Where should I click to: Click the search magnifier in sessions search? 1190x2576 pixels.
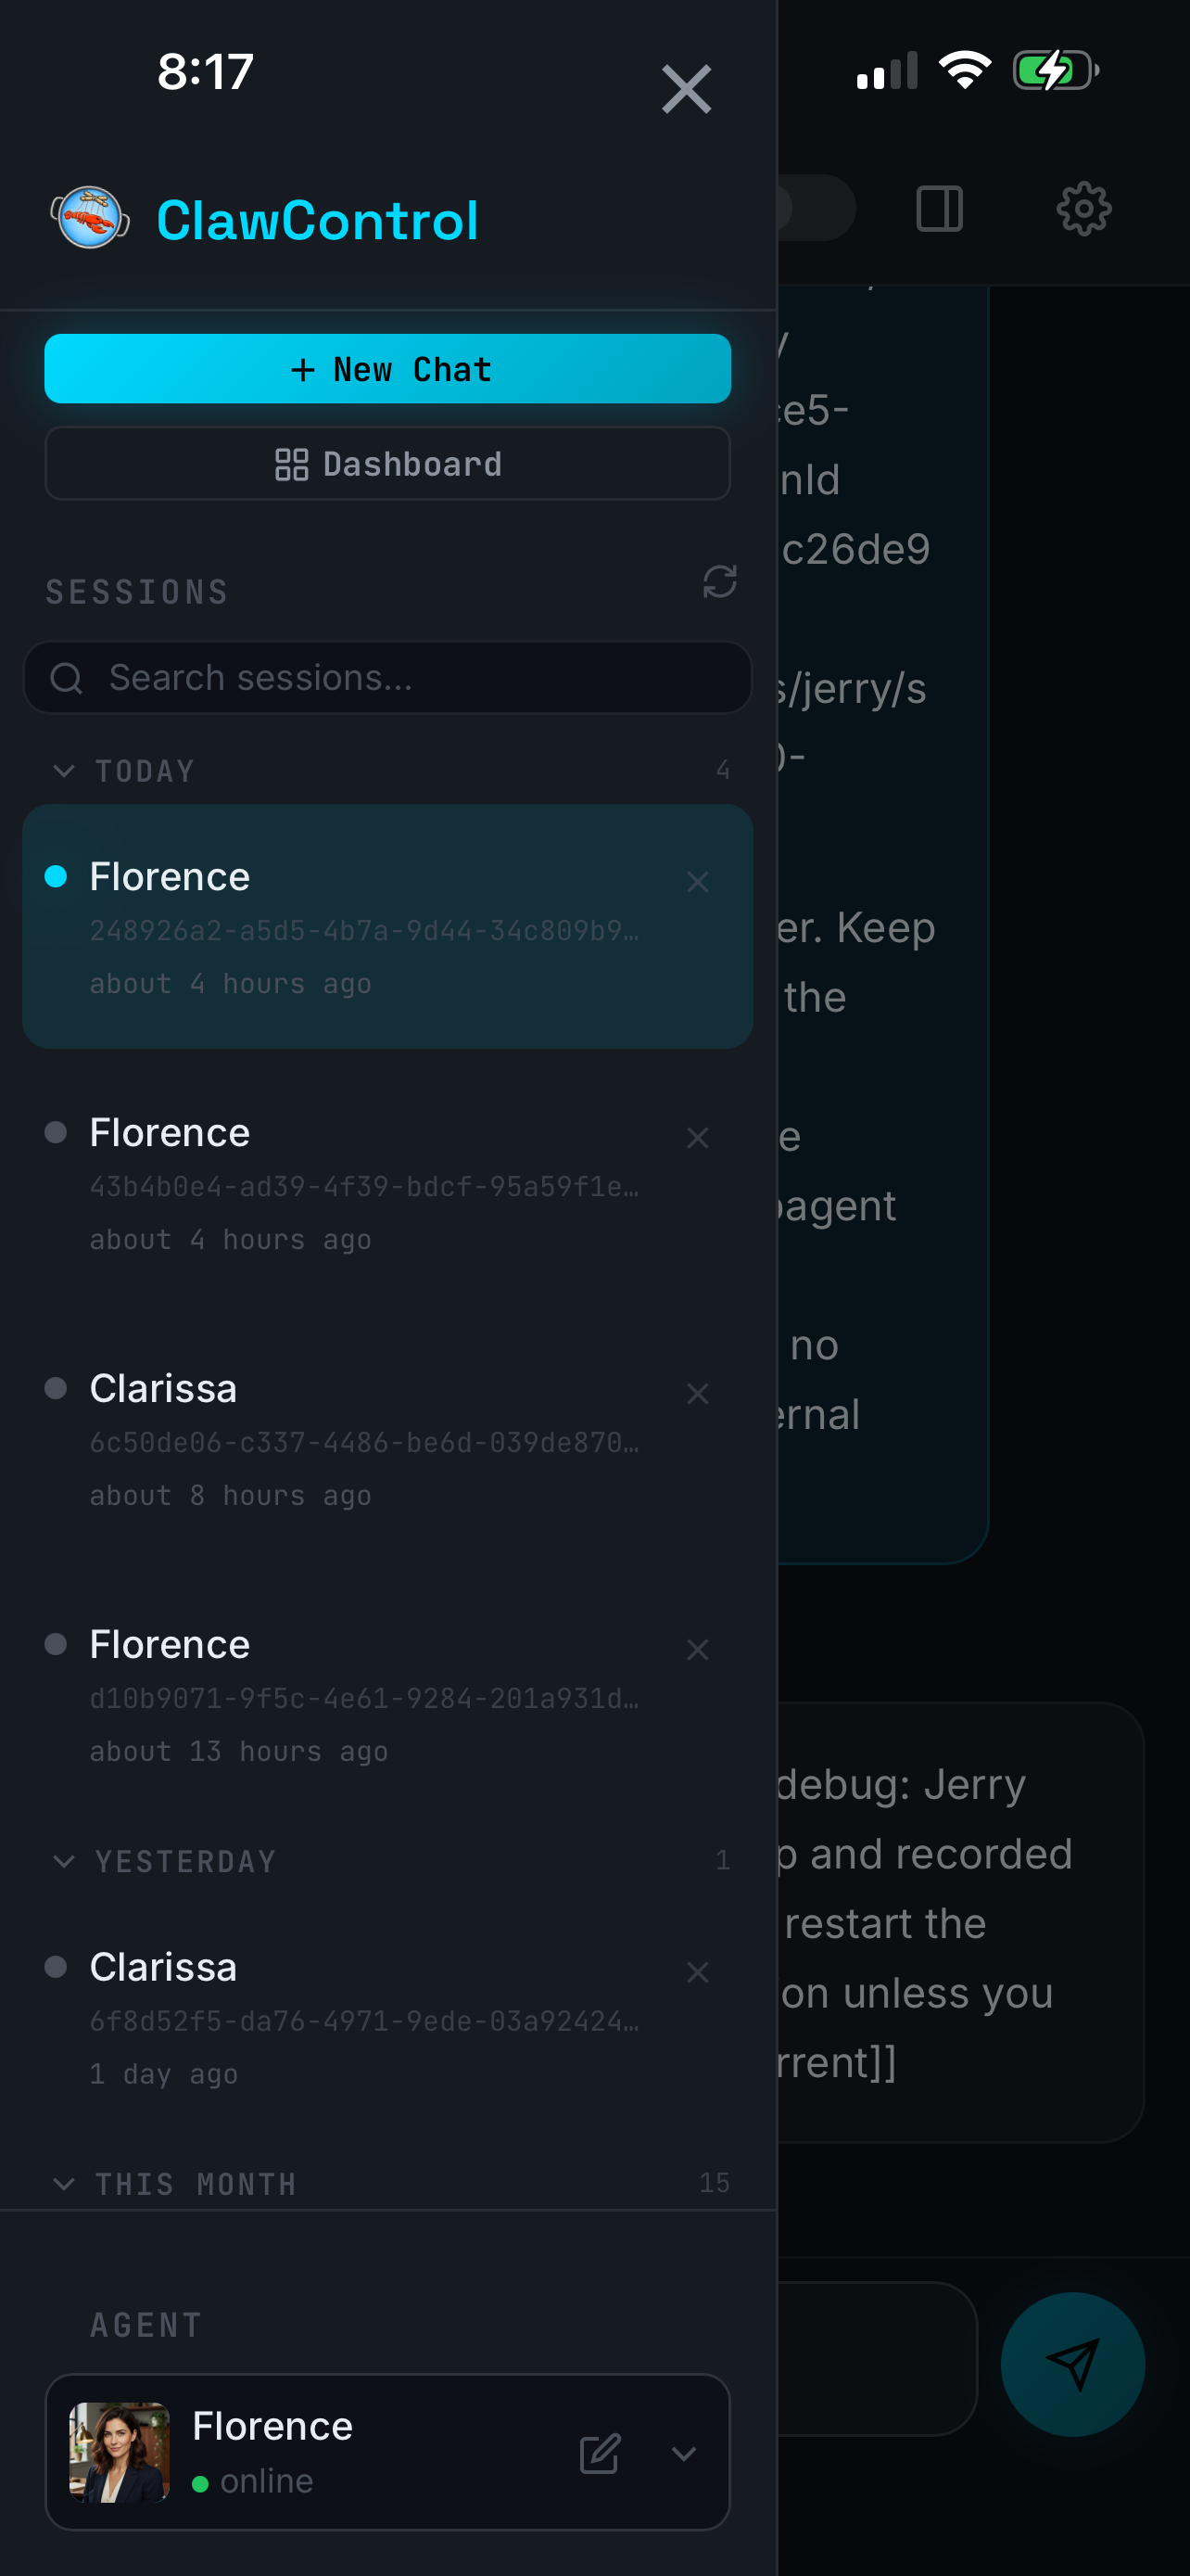click(x=66, y=677)
